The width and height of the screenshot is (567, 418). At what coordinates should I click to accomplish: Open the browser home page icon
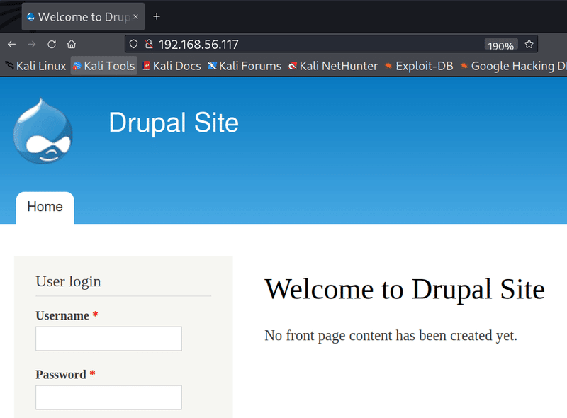pyautogui.click(x=72, y=45)
